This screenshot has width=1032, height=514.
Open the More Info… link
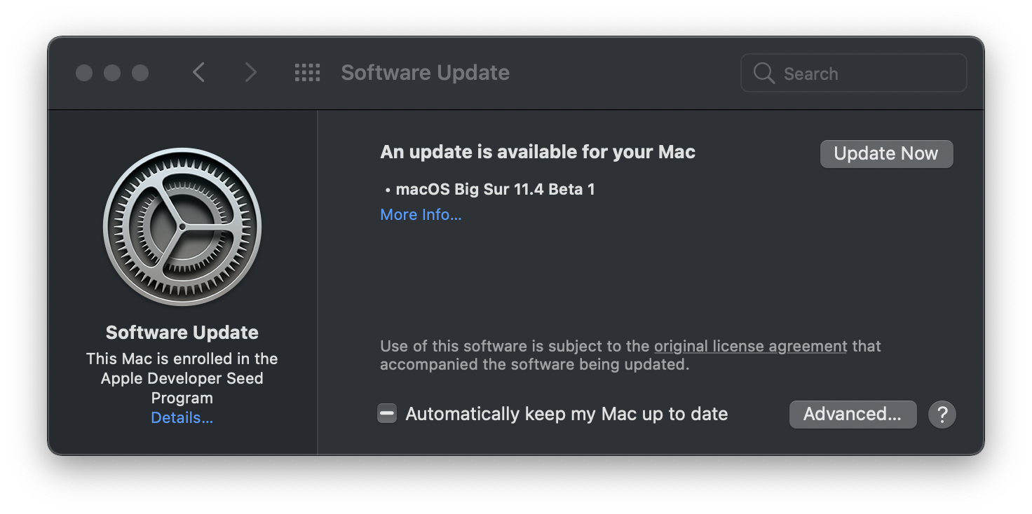[x=421, y=215]
